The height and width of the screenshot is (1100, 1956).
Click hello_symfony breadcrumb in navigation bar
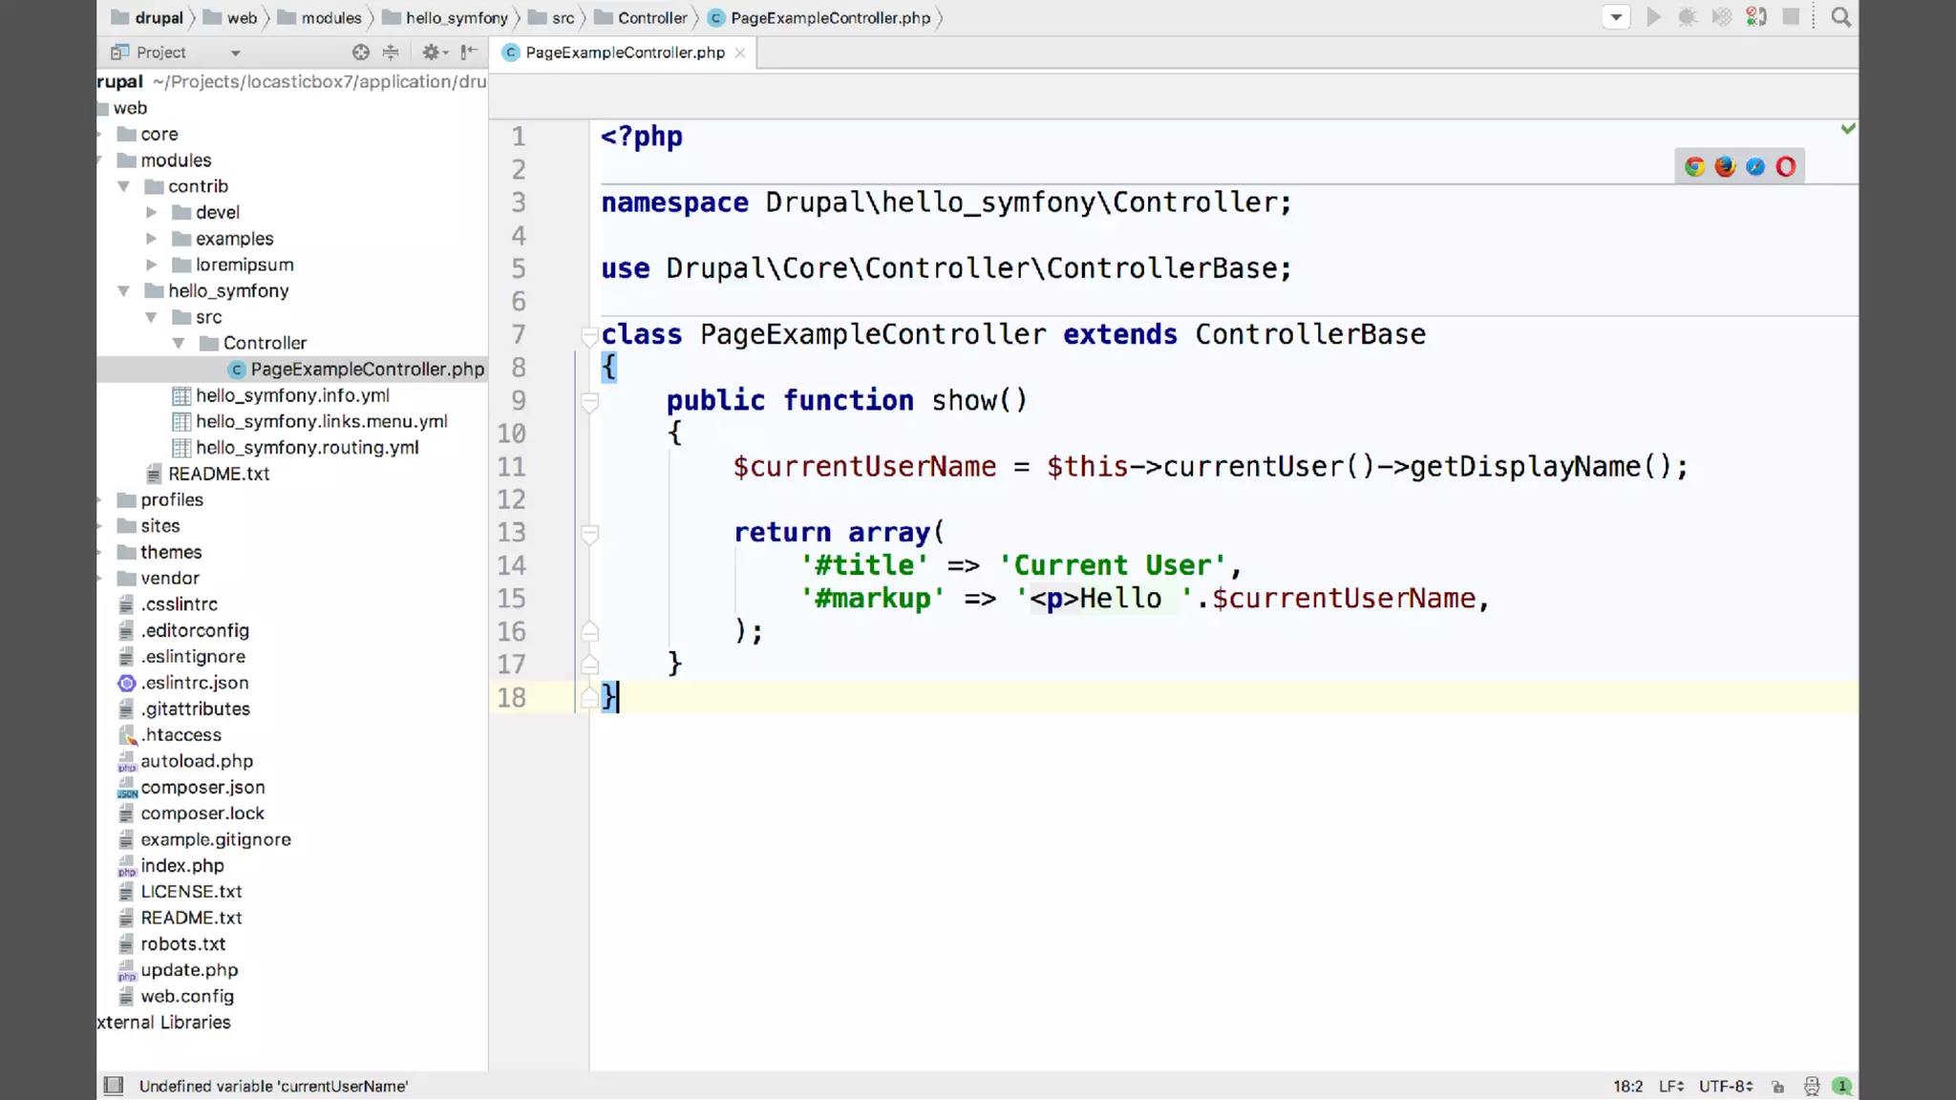point(456,18)
